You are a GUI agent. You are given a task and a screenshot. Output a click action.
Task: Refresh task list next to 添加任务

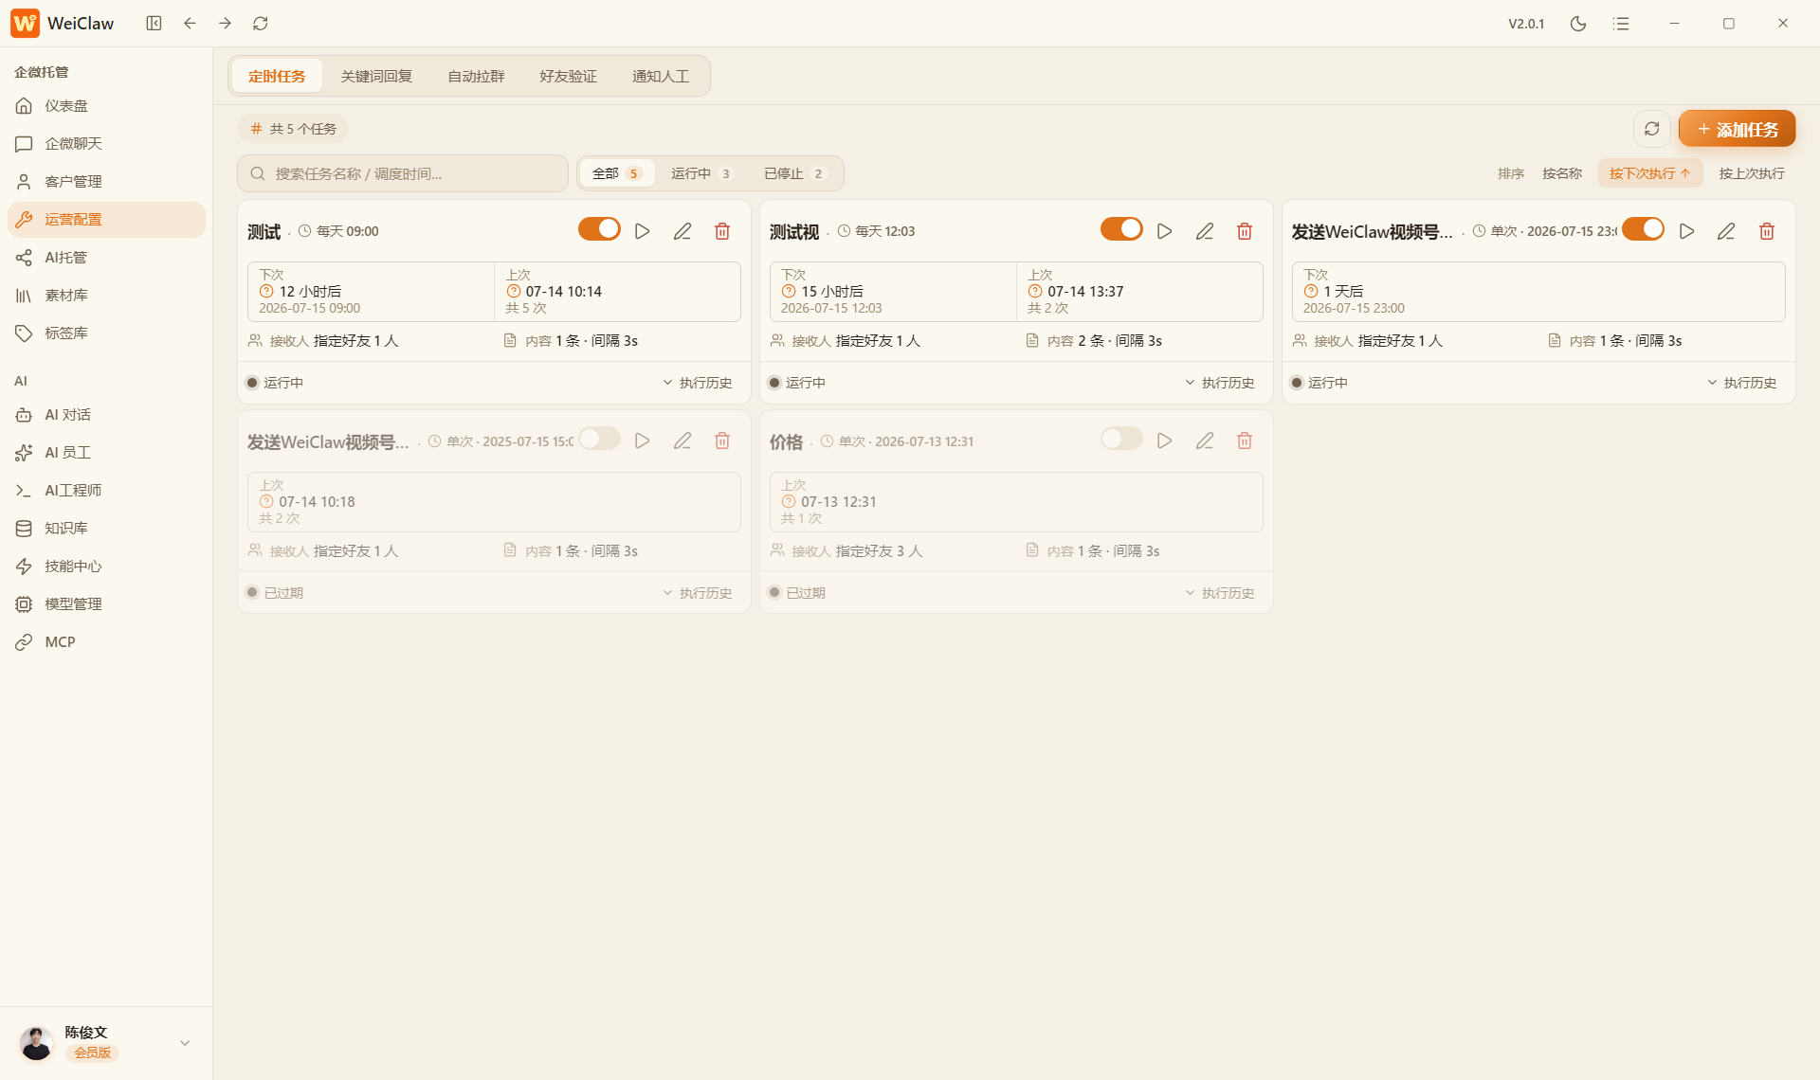[x=1652, y=129]
